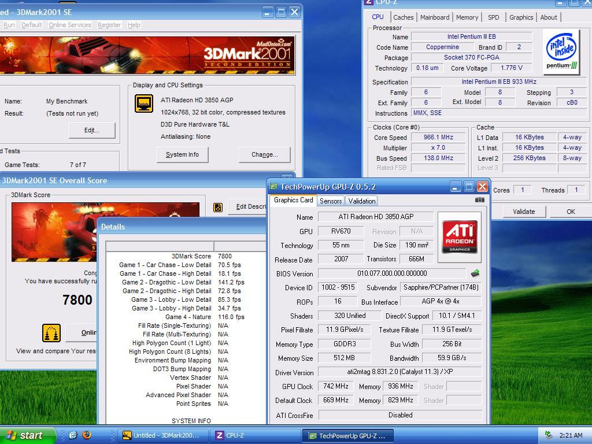Click the Online ResultBrowser tree icon

(51, 333)
